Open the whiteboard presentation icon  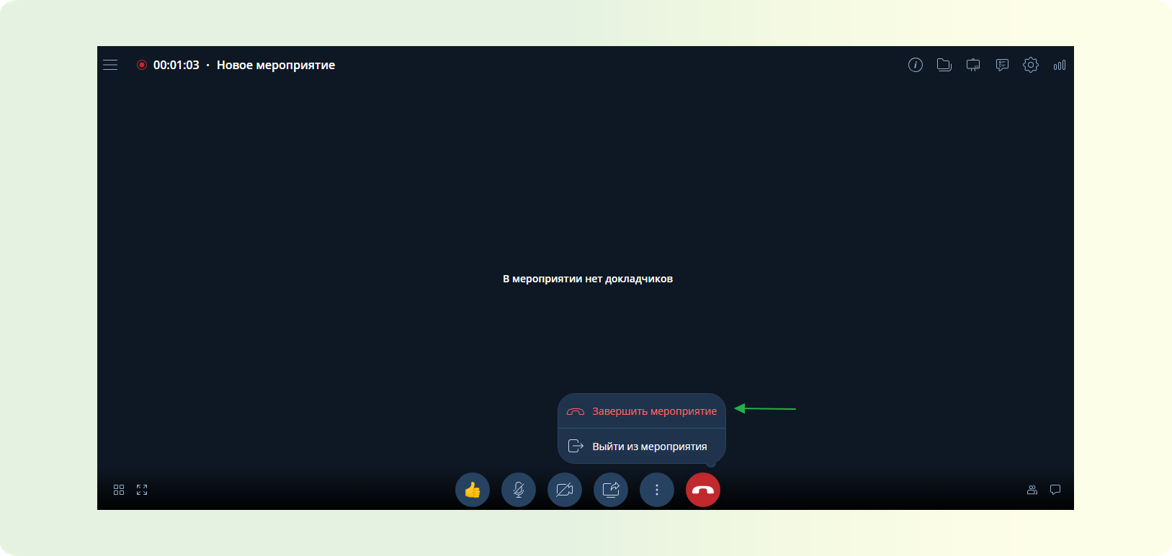[x=973, y=65]
